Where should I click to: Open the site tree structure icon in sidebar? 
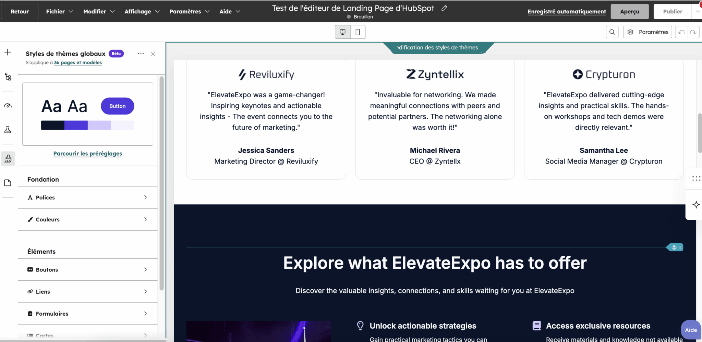point(8,77)
